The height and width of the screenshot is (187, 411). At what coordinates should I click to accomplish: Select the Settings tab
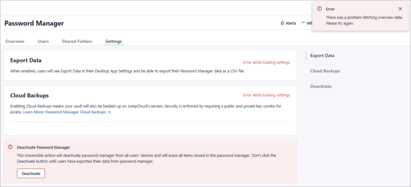click(114, 41)
